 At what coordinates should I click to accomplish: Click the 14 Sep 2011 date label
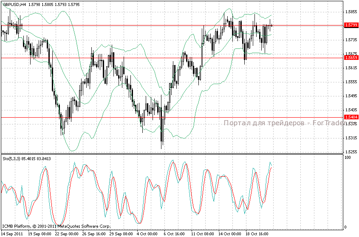[x=13, y=234]
